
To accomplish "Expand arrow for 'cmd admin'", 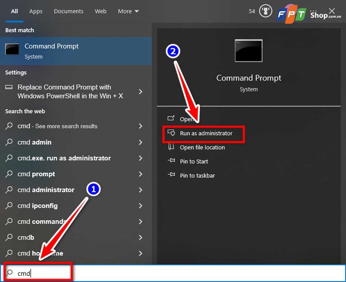I will pyautogui.click(x=141, y=143).
